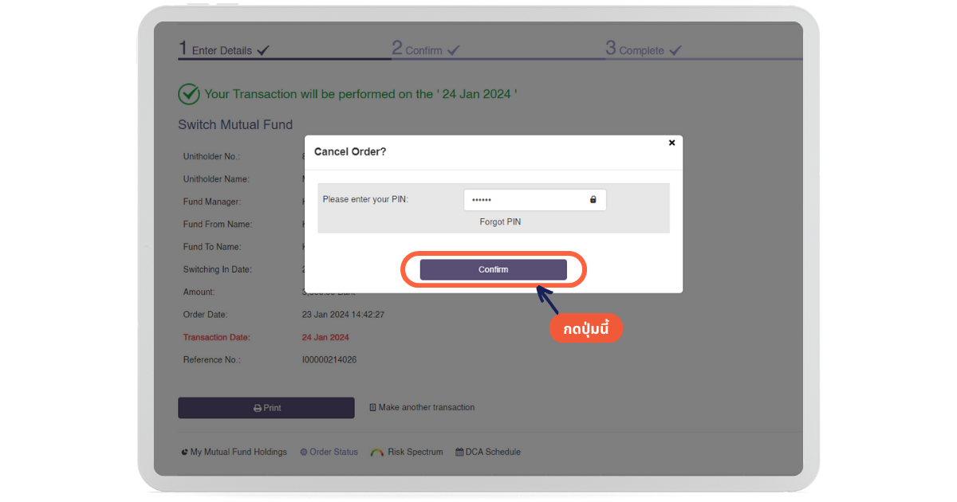This screenshot has width=957, height=502.
Task: Open the Forgot PIN link
Action: pos(500,222)
